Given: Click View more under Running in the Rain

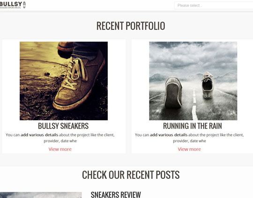Looking at the screenshot, I should (x=189, y=149).
